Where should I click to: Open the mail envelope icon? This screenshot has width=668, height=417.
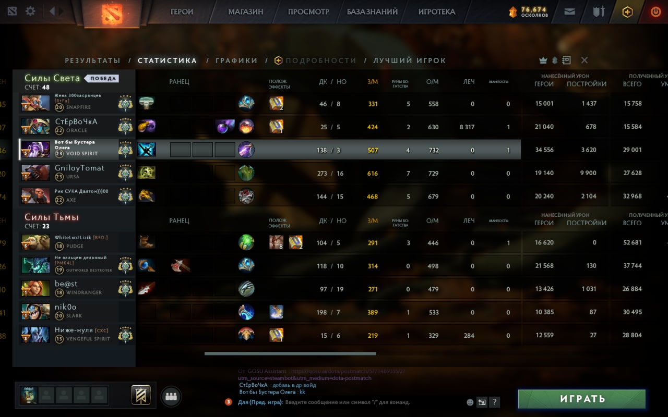(x=570, y=11)
